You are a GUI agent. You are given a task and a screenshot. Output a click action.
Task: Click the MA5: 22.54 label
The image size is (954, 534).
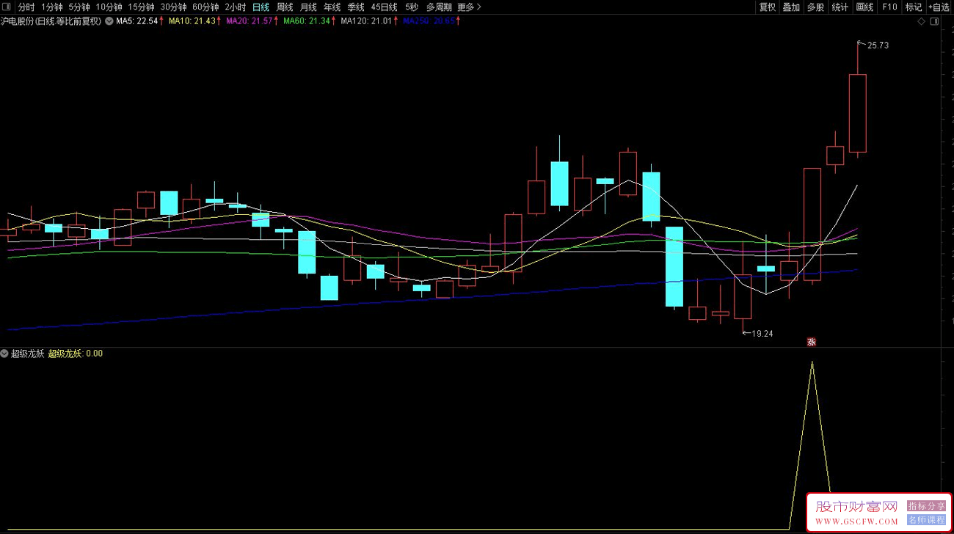coord(137,21)
